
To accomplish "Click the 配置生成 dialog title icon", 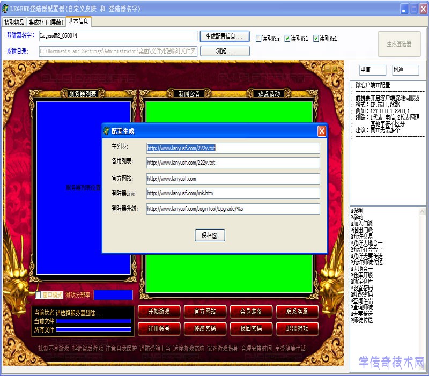I will tap(107, 131).
